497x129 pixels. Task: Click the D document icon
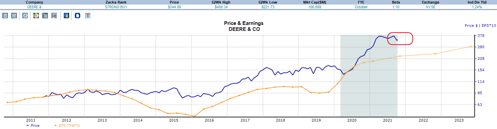[x=77, y=16]
